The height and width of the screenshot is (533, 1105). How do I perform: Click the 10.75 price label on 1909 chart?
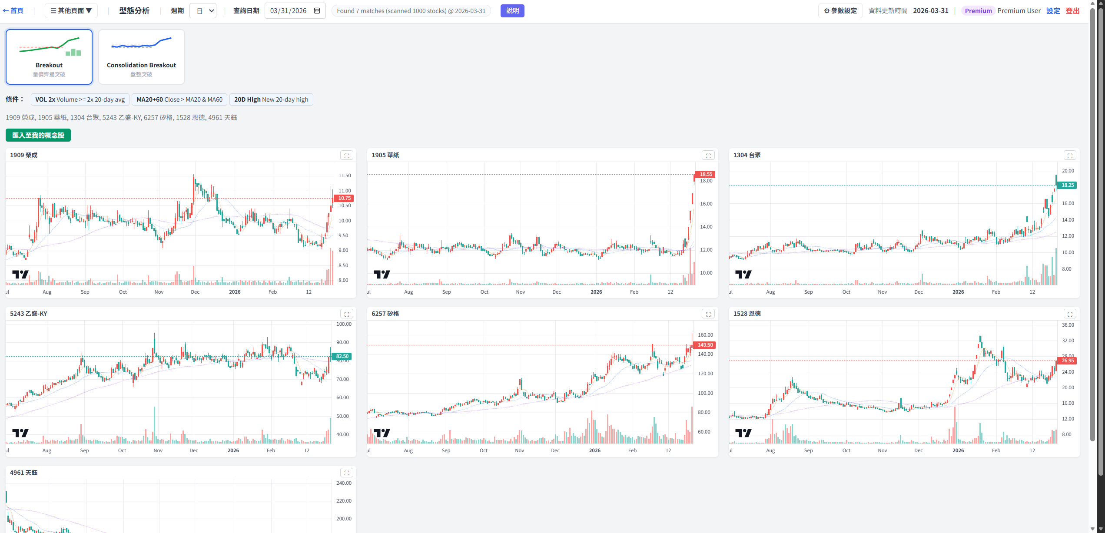click(x=344, y=199)
